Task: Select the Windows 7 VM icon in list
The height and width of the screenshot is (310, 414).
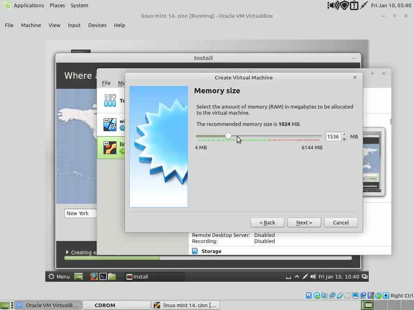Action: [110, 124]
